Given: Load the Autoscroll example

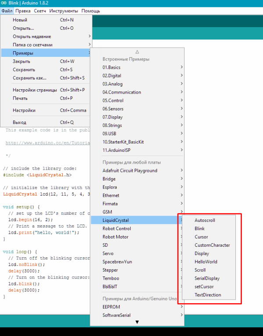Looking at the screenshot, I should point(209,220).
